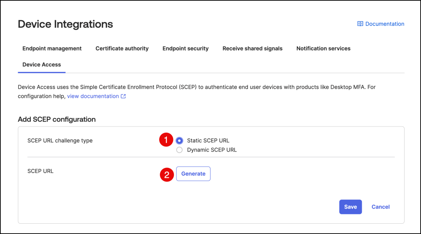Click the external link arrow icon
This screenshot has width=421, height=234.
pos(123,96)
